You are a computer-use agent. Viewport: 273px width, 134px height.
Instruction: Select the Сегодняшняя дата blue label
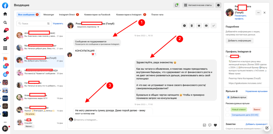tap(245, 115)
